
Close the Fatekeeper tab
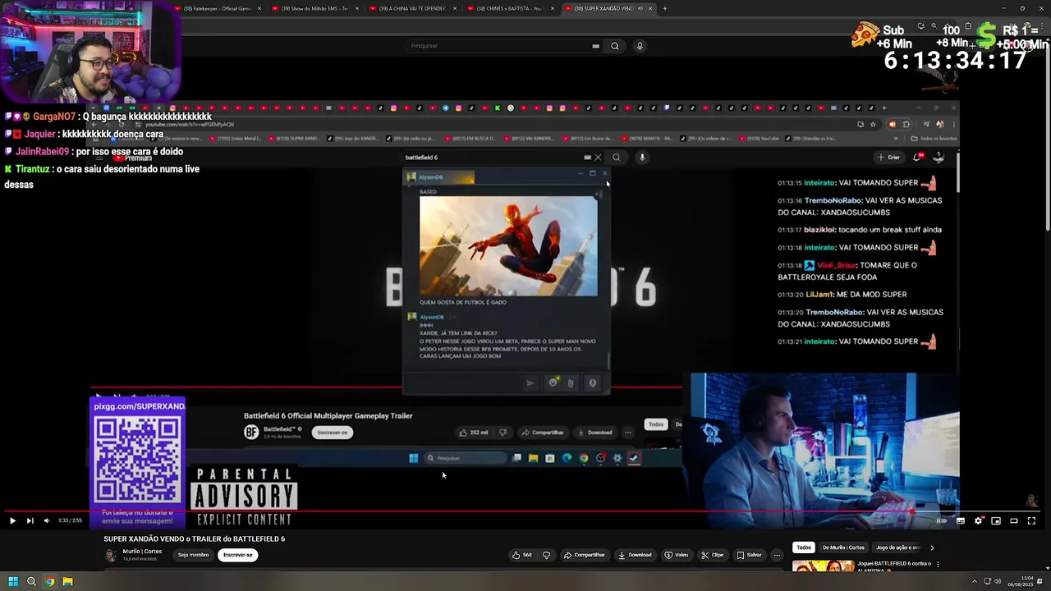pos(259,8)
